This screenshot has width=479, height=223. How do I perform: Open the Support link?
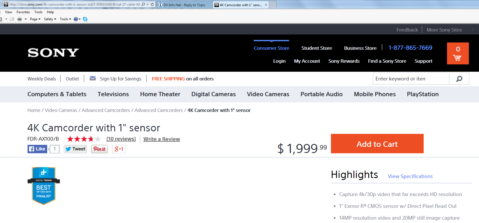(423, 61)
